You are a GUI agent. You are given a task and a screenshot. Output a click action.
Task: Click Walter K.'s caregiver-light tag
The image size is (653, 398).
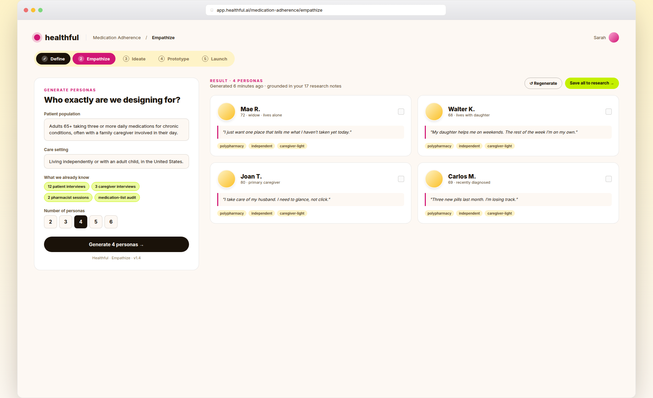pyautogui.click(x=500, y=146)
